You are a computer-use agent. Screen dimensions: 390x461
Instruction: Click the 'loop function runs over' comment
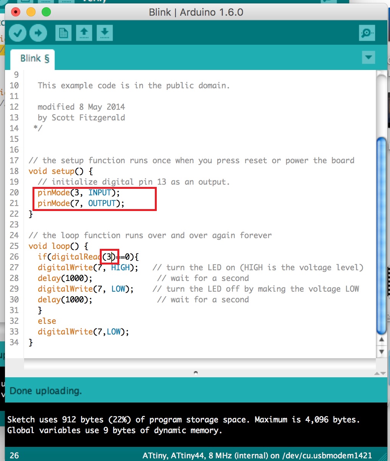(x=150, y=235)
